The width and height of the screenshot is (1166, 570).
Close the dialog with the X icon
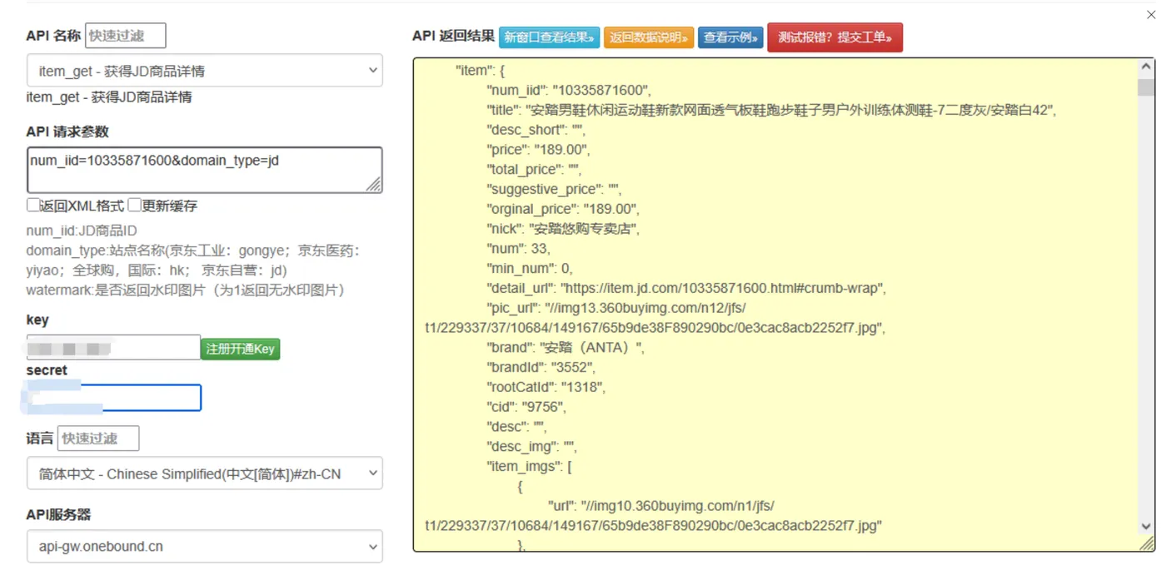(1151, 14)
